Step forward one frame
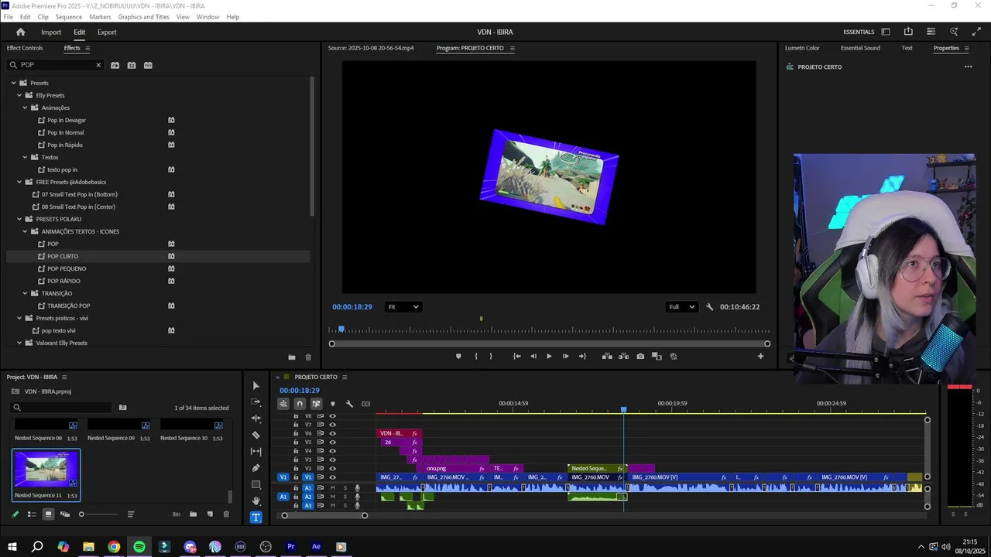Image resolution: width=991 pixels, height=557 pixels. [x=565, y=357]
